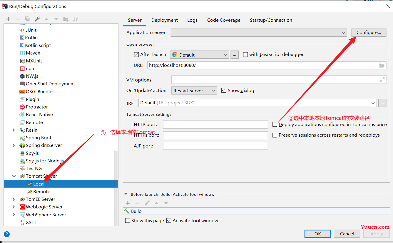The image size is (393, 243).
Task: Expand the Resin tree node
Action: pos(14,130)
